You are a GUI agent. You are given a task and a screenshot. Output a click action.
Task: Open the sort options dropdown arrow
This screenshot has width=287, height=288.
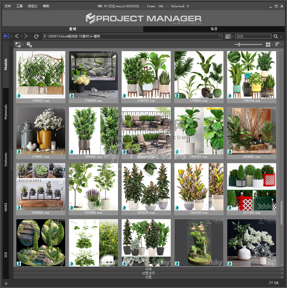tap(281, 44)
